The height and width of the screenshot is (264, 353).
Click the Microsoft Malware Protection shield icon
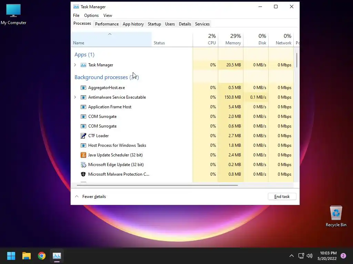(83, 174)
